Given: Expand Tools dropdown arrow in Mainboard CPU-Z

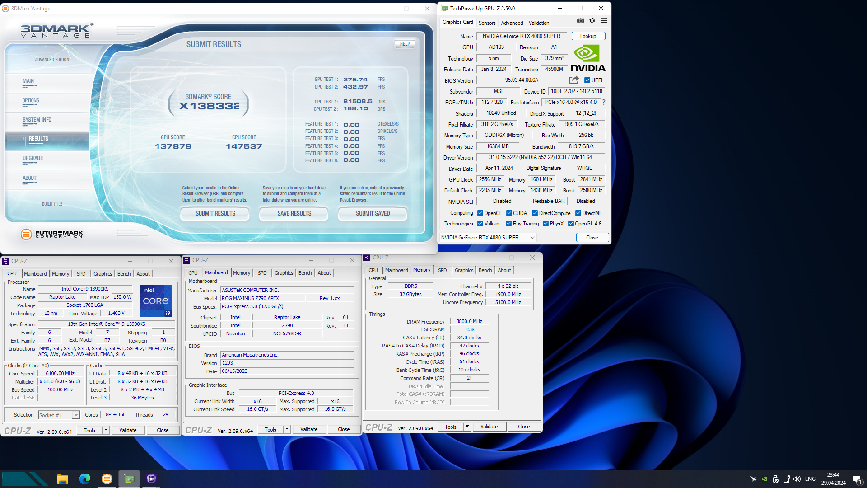Looking at the screenshot, I should [x=287, y=429].
